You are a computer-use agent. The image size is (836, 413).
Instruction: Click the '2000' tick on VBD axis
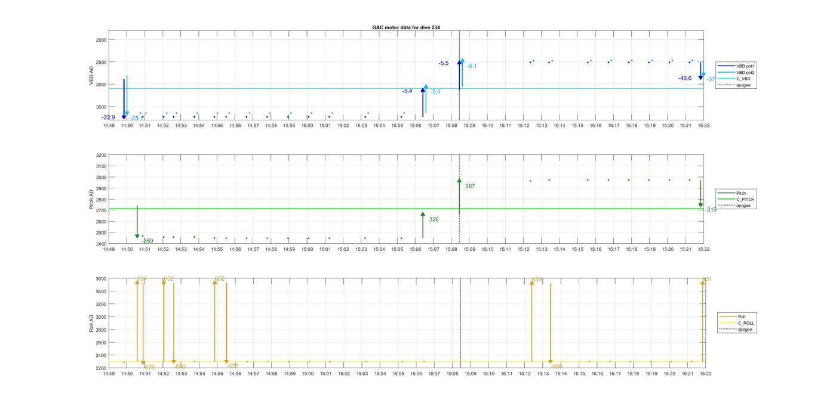pyautogui.click(x=101, y=40)
